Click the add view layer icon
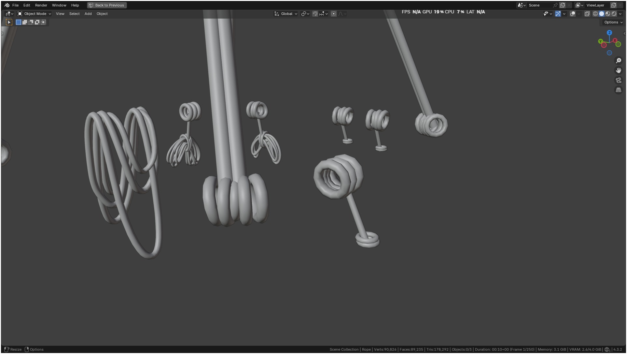This screenshot has height=354, width=627. [614, 5]
